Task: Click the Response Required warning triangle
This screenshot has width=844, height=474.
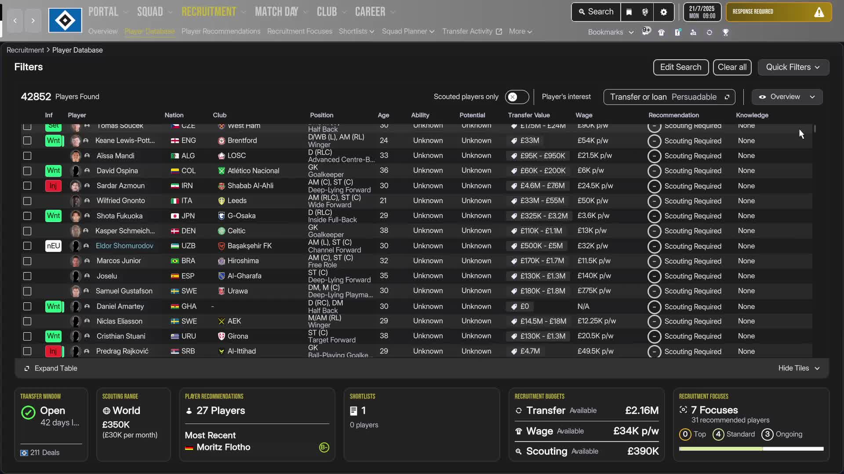Action: click(819, 12)
